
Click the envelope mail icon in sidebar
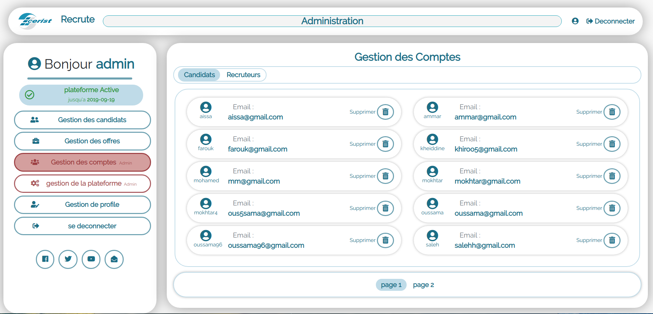[x=114, y=259]
